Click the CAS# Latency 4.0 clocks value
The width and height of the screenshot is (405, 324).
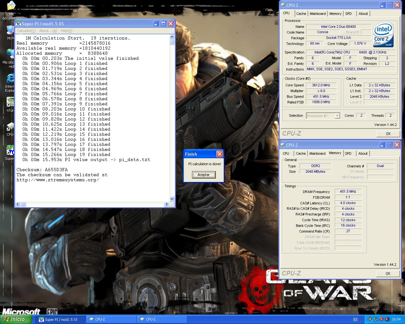point(348,203)
